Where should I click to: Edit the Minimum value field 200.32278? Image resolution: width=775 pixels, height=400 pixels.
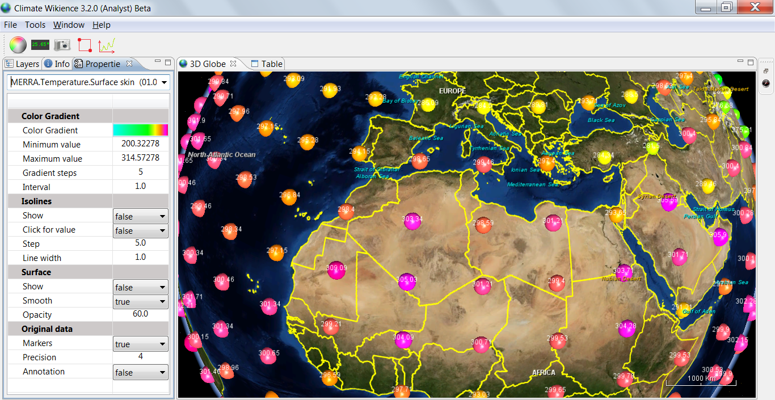(x=141, y=144)
